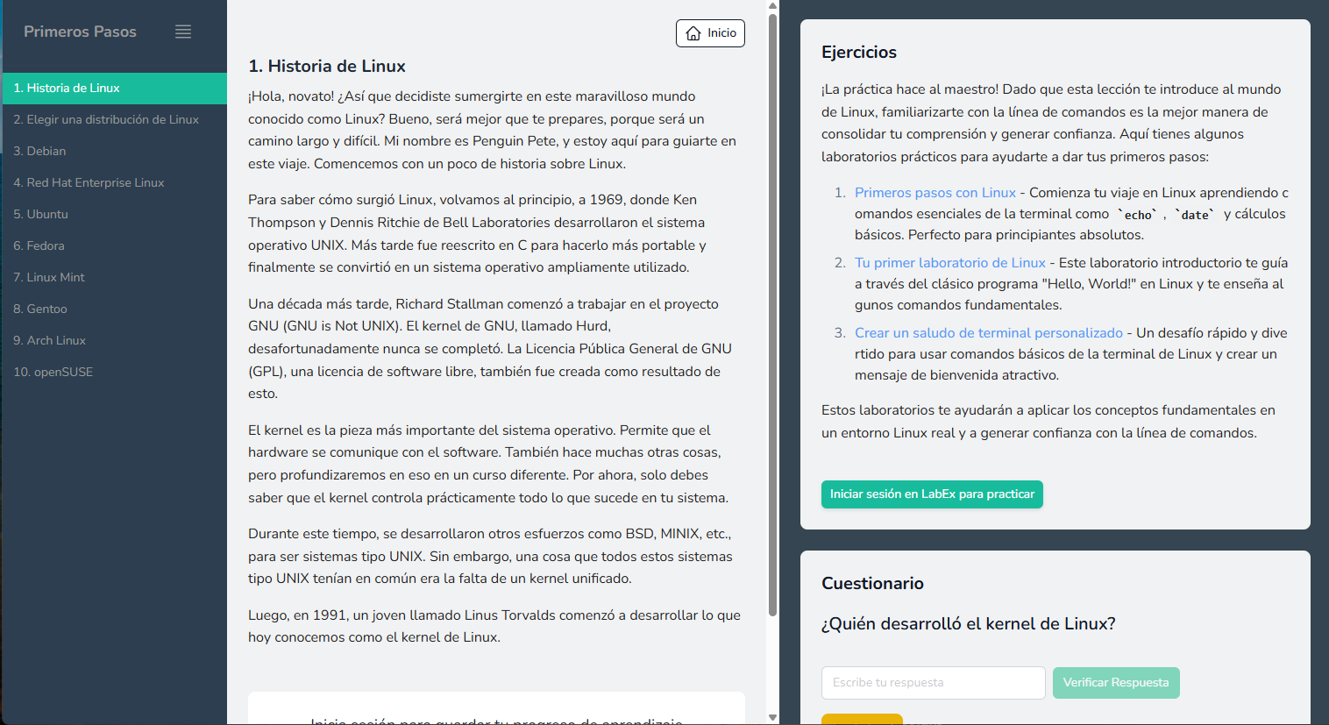
Task: Toggle the sidebar hamburger menu icon
Action: (x=183, y=32)
